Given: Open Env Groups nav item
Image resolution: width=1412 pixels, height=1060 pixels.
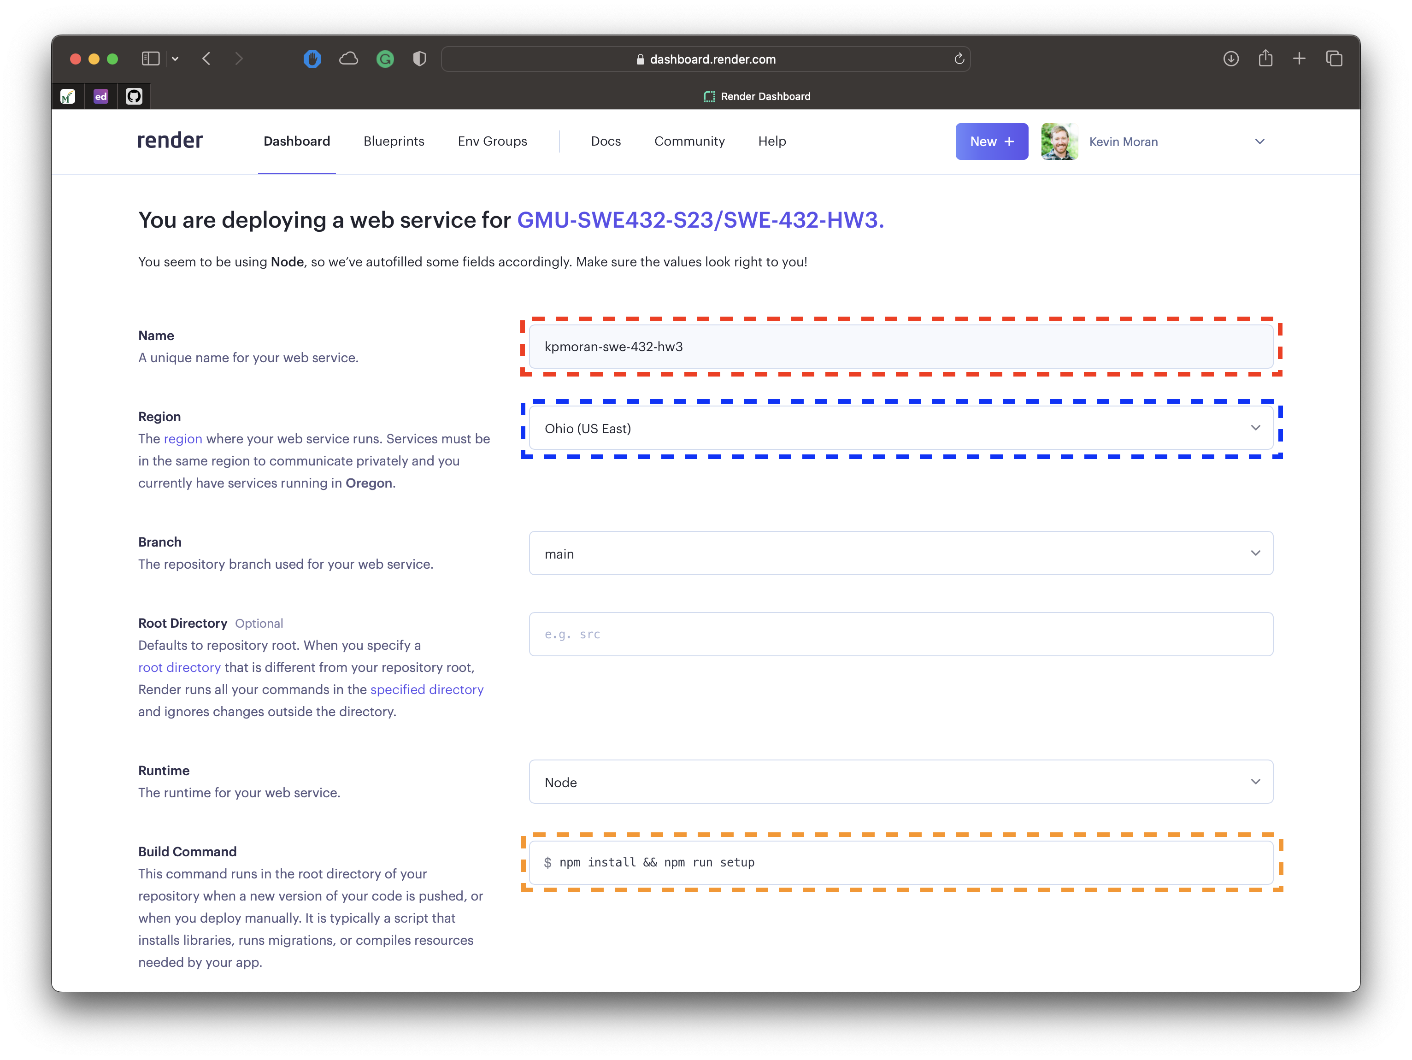Looking at the screenshot, I should click(x=492, y=141).
